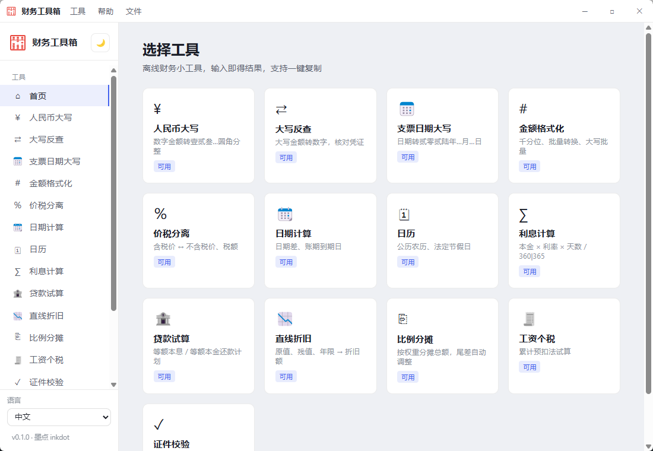Select the 首页 home icon in sidebar
Image resolution: width=653 pixels, height=451 pixels.
[x=17, y=96]
